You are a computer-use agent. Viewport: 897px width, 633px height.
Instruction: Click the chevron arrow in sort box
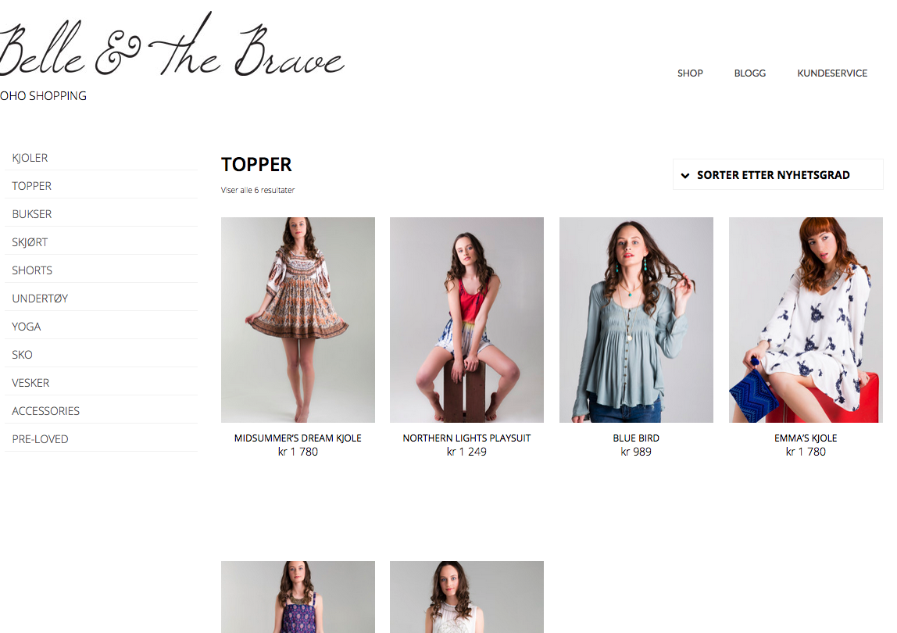click(x=685, y=176)
